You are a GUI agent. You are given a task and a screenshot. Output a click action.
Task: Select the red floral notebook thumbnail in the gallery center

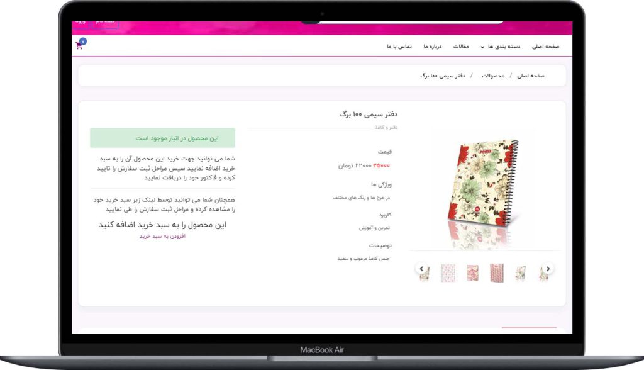(472, 272)
